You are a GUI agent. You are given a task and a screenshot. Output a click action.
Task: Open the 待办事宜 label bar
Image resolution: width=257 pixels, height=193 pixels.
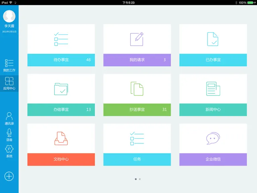pyautogui.click(x=61, y=60)
